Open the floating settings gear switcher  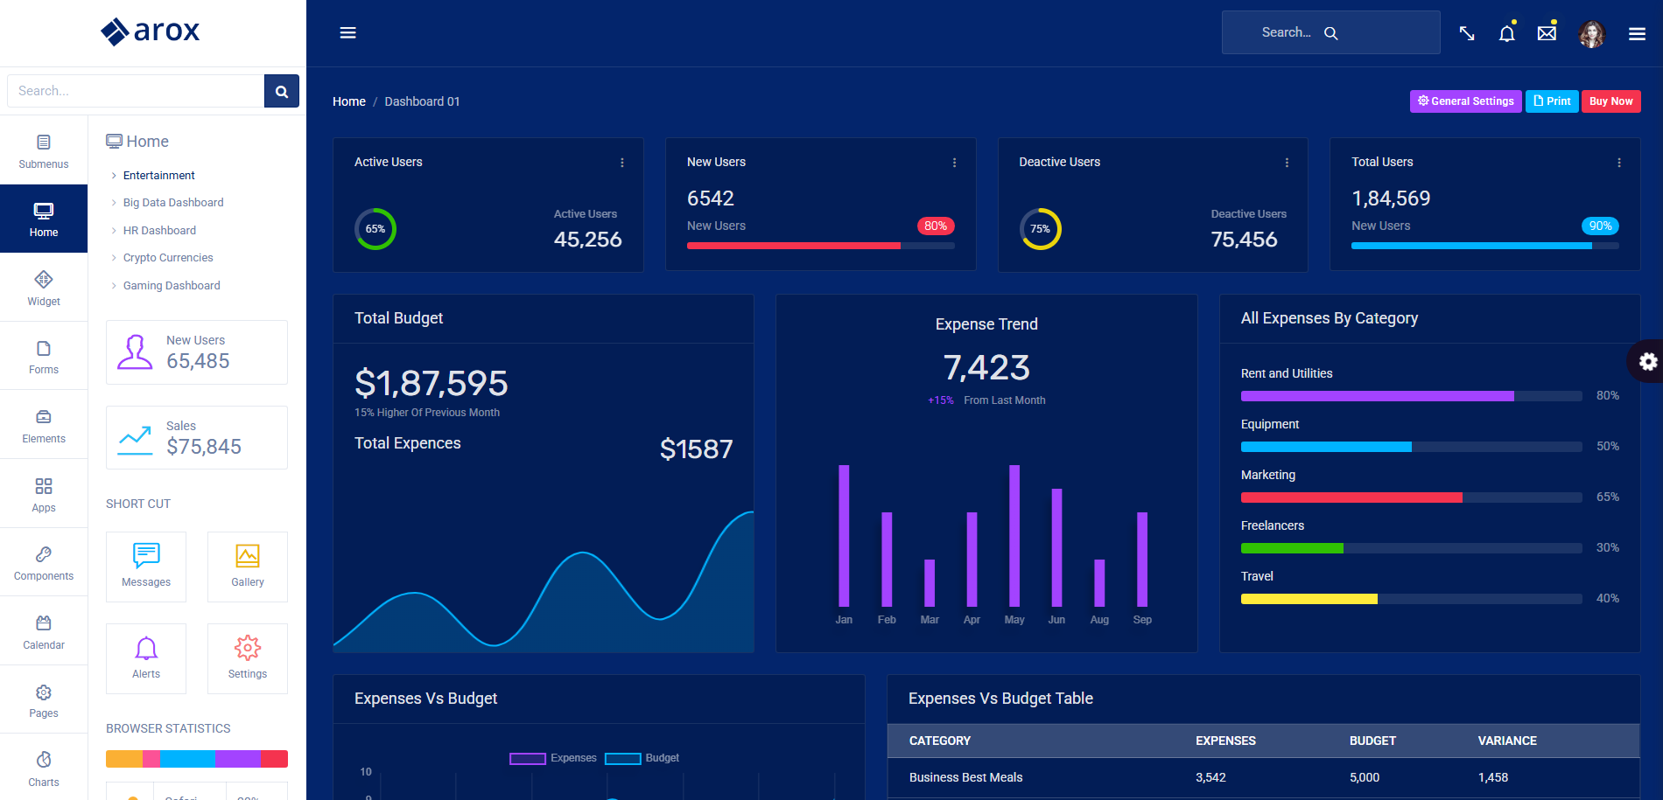coord(1646,361)
